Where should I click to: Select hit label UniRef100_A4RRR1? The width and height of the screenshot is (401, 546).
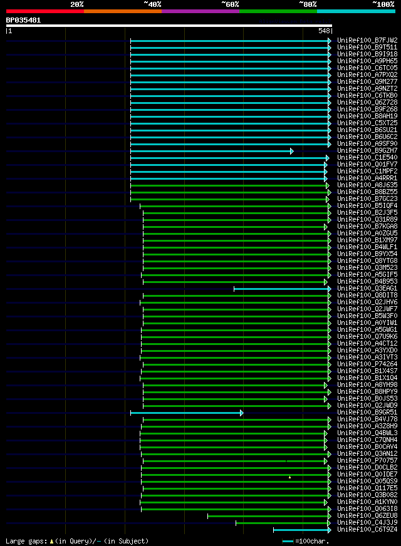click(x=367, y=178)
